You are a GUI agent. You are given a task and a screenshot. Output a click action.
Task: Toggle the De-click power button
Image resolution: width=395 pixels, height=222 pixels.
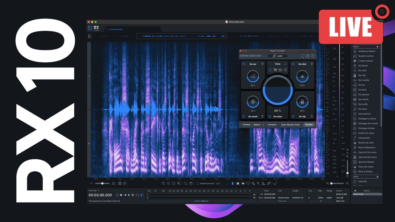coord(293,64)
